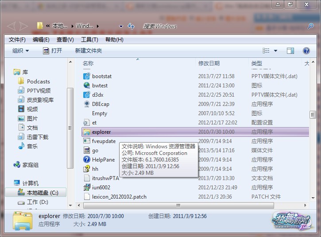321x237 pixels.
Task: Select 本地磁盘 (C:) drive
Action: [36, 192]
